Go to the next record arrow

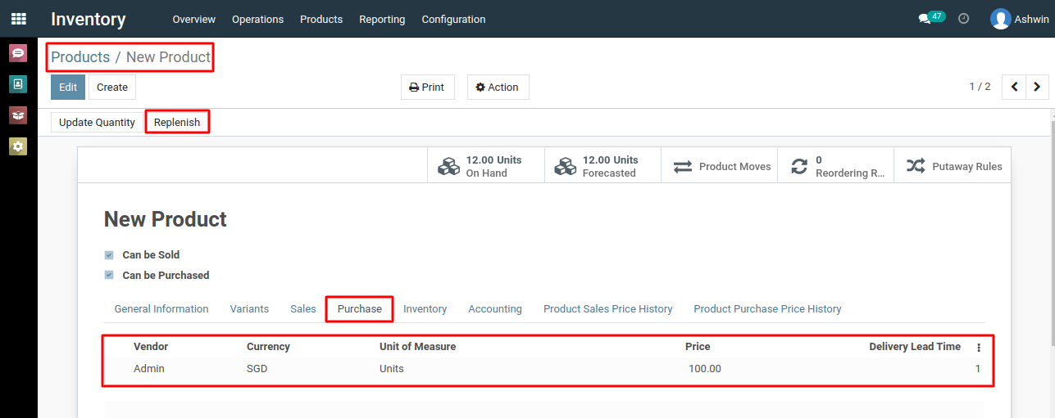(x=1037, y=87)
